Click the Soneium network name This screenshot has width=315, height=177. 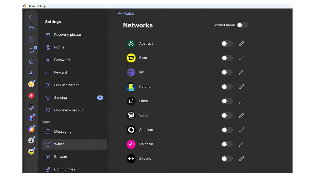click(146, 130)
